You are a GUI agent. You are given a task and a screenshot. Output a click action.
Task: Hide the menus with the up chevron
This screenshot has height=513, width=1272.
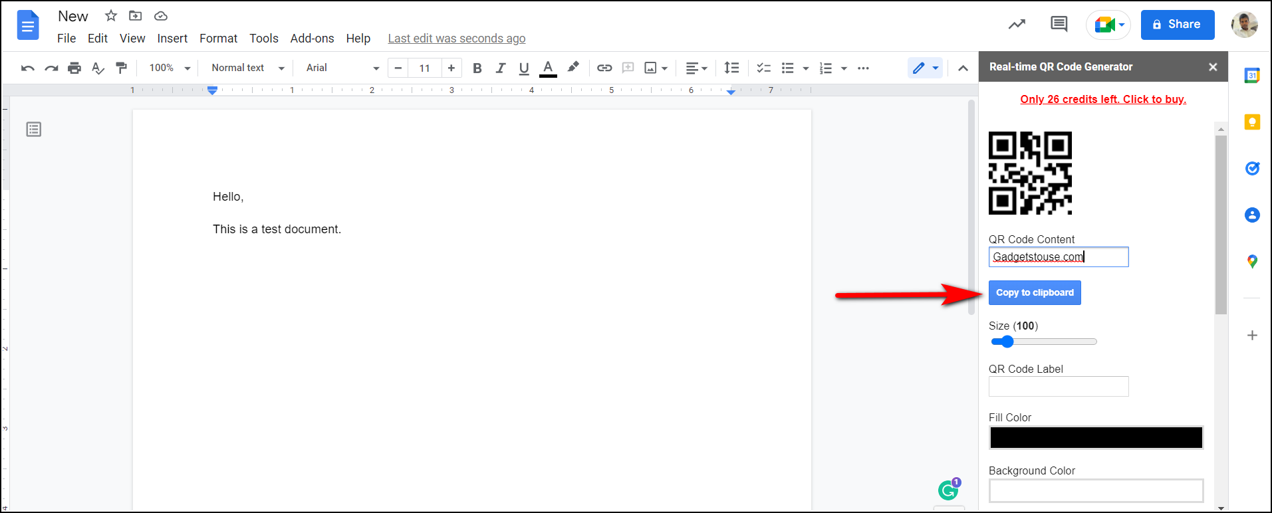[x=963, y=68]
